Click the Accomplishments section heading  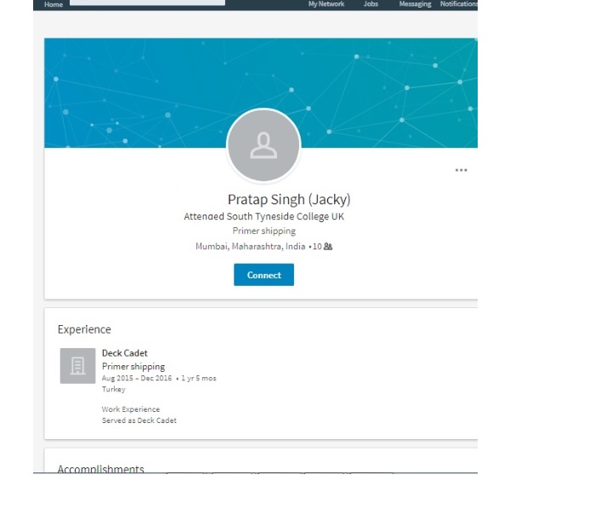click(x=101, y=468)
